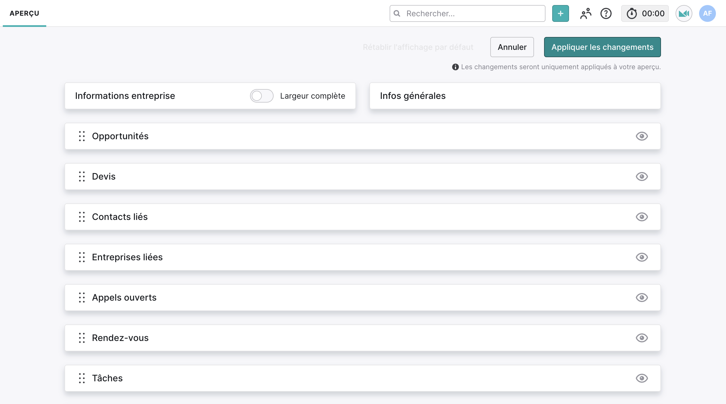Select the Infos générales card
This screenshot has width=726, height=404.
pyautogui.click(x=515, y=96)
